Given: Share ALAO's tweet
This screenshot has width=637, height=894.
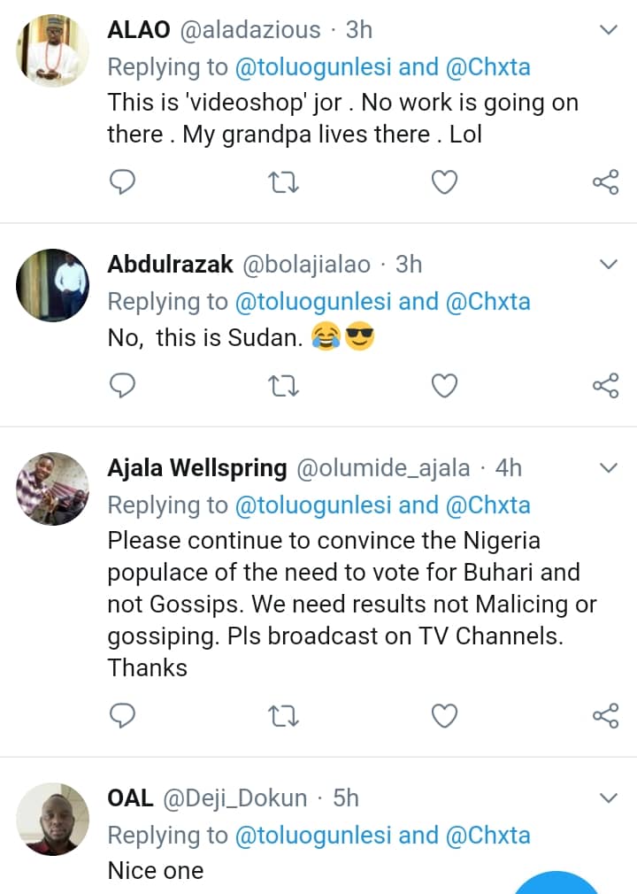Looking at the screenshot, I should (605, 182).
